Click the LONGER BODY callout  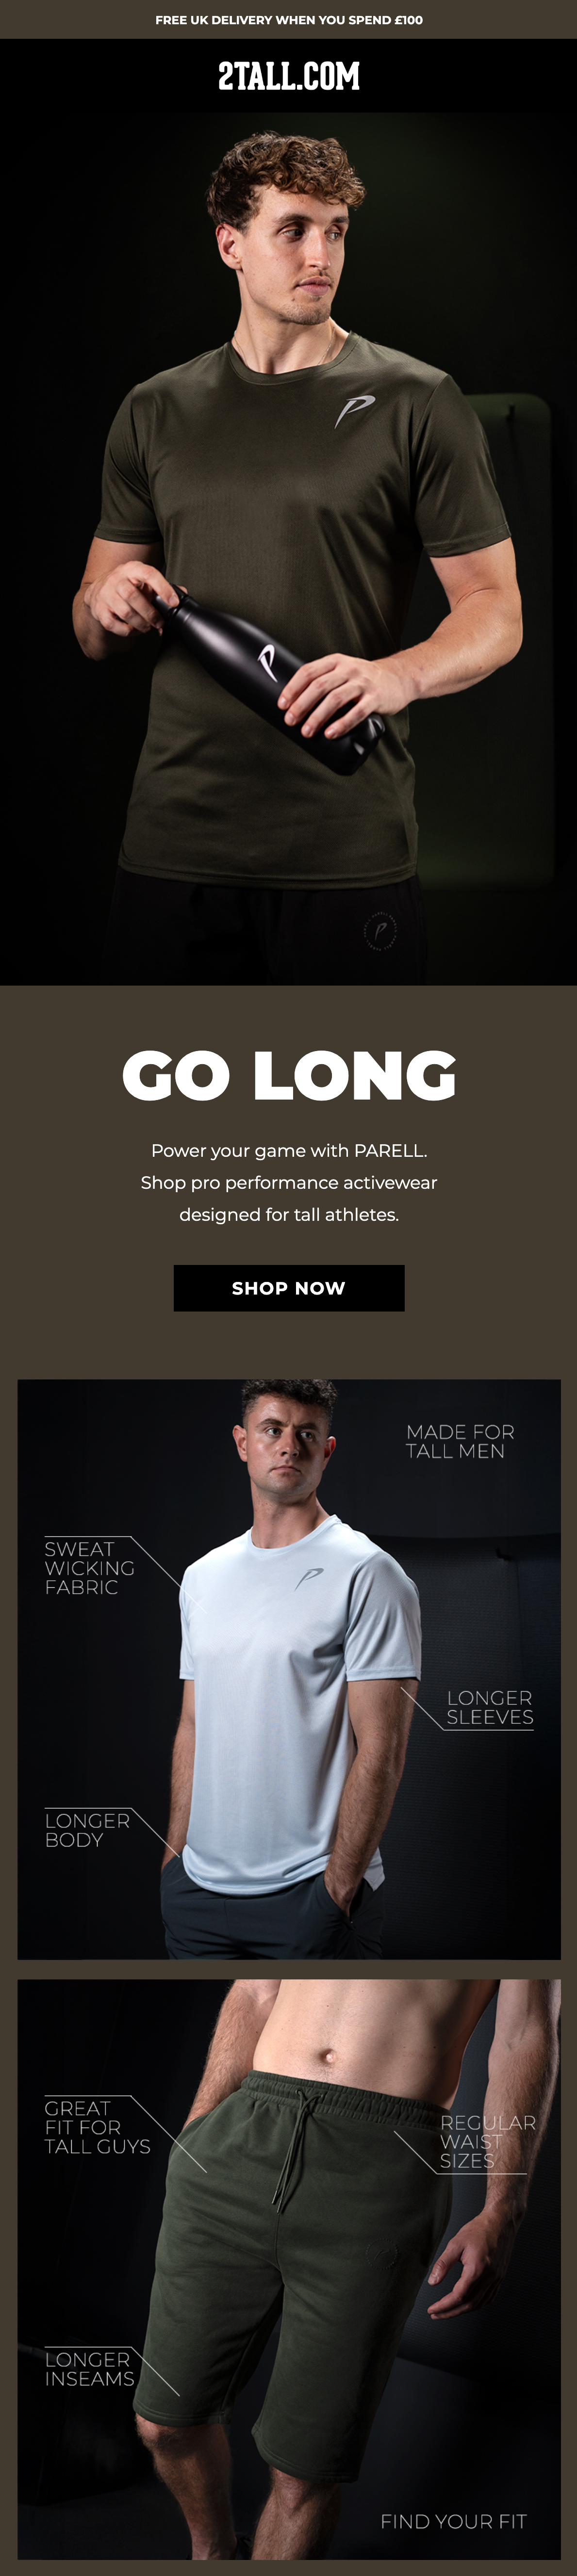click(87, 1830)
